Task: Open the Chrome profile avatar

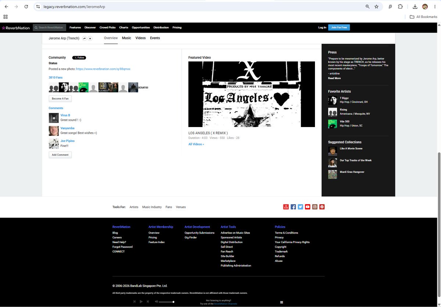Action: pos(425,7)
